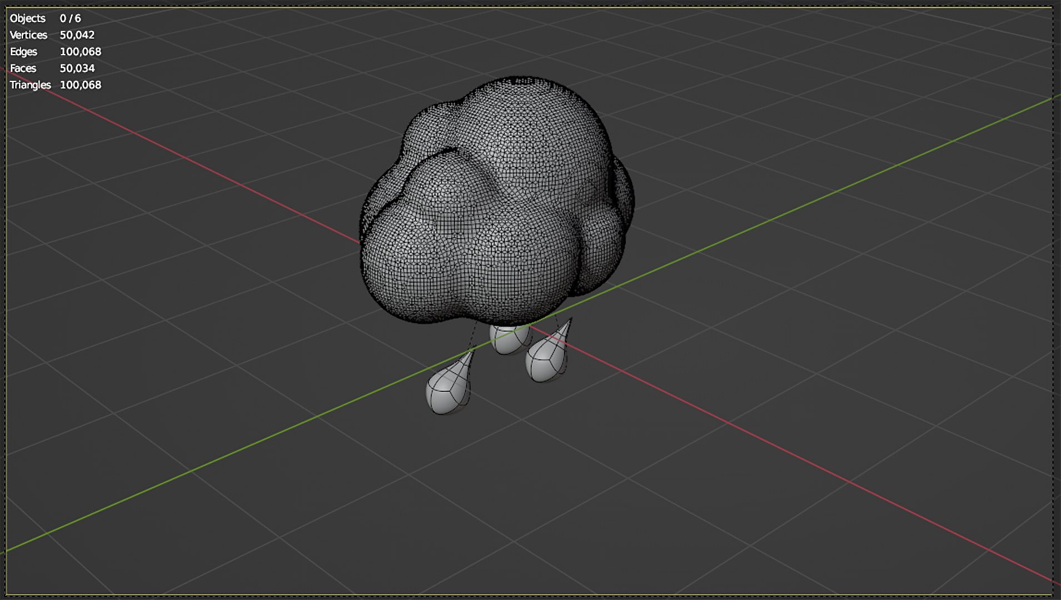
Task: Click the "0 / 6" objects count
Action: point(70,18)
